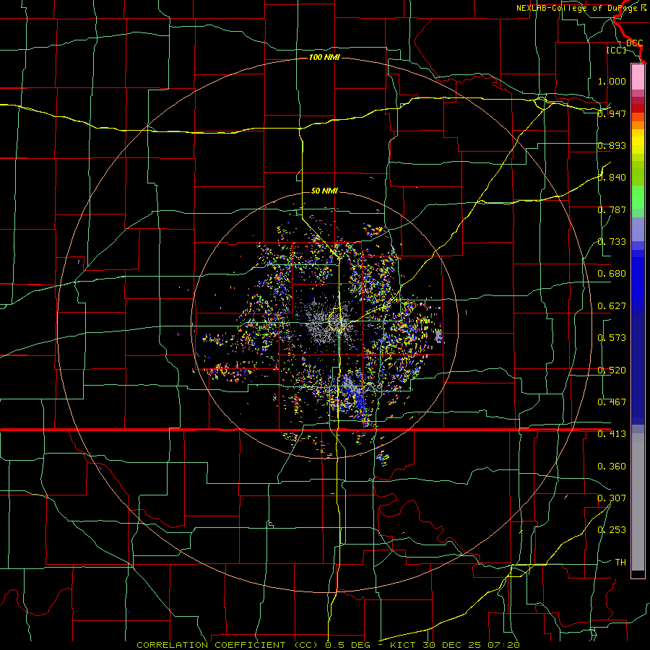The width and height of the screenshot is (650, 650).
Task: Click the 0.253 legend value
Action: pyautogui.click(x=612, y=530)
